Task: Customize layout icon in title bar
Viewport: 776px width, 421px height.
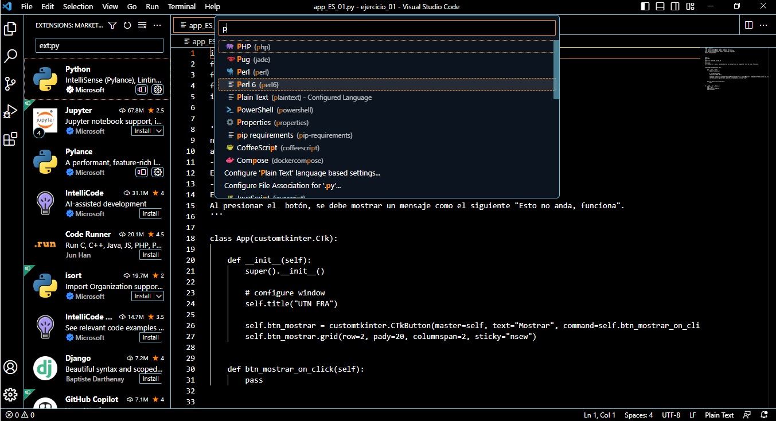Action: click(x=690, y=6)
